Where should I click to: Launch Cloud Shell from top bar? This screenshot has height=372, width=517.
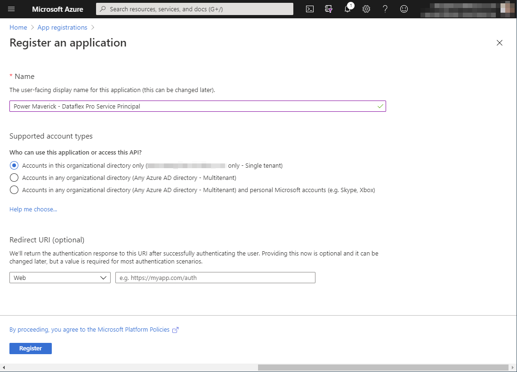(310, 9)
